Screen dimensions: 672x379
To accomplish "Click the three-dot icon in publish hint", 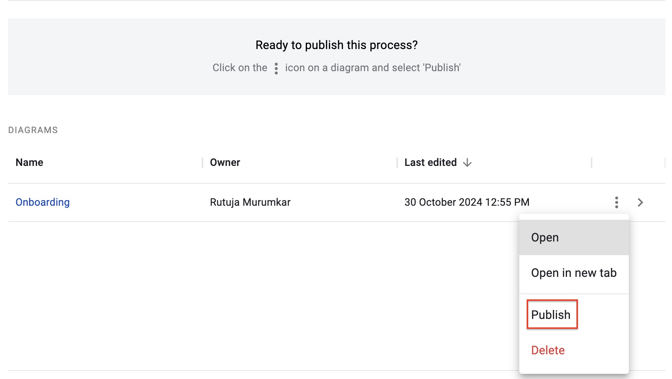I will click(276, 68).
